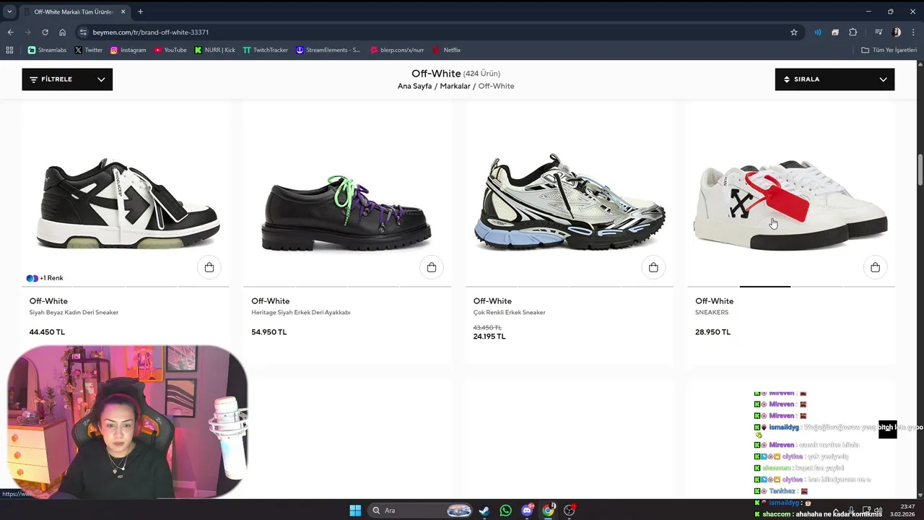Add Çok Renkli Erkek Sneaker to bag

pos(653,268)
